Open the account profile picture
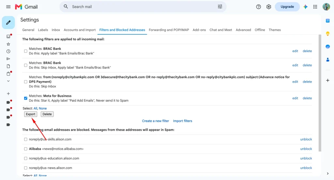Viewport: 334px width, 180px height. (x=326, y=7)
